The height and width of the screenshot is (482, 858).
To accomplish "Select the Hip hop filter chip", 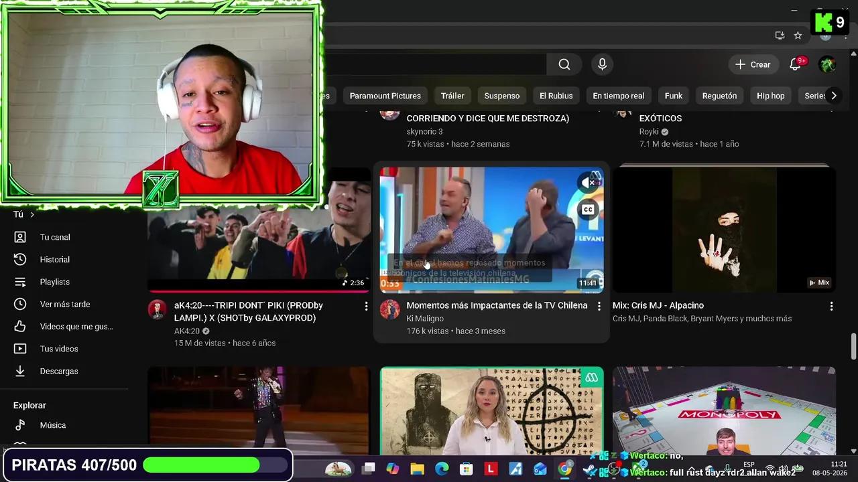I will pos(771,96).
